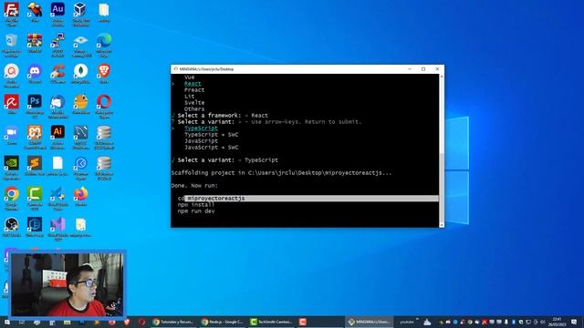This screenshot has width=584, height=328.
Task: Open the yellow folder in the top desktop row
Action: (104, 10)
